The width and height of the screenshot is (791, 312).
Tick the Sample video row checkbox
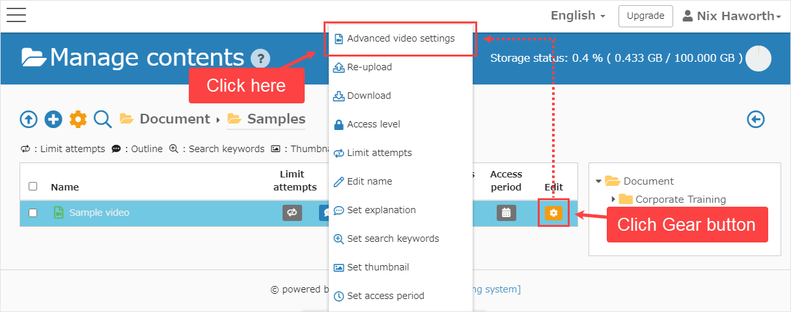tap(33, 213)
